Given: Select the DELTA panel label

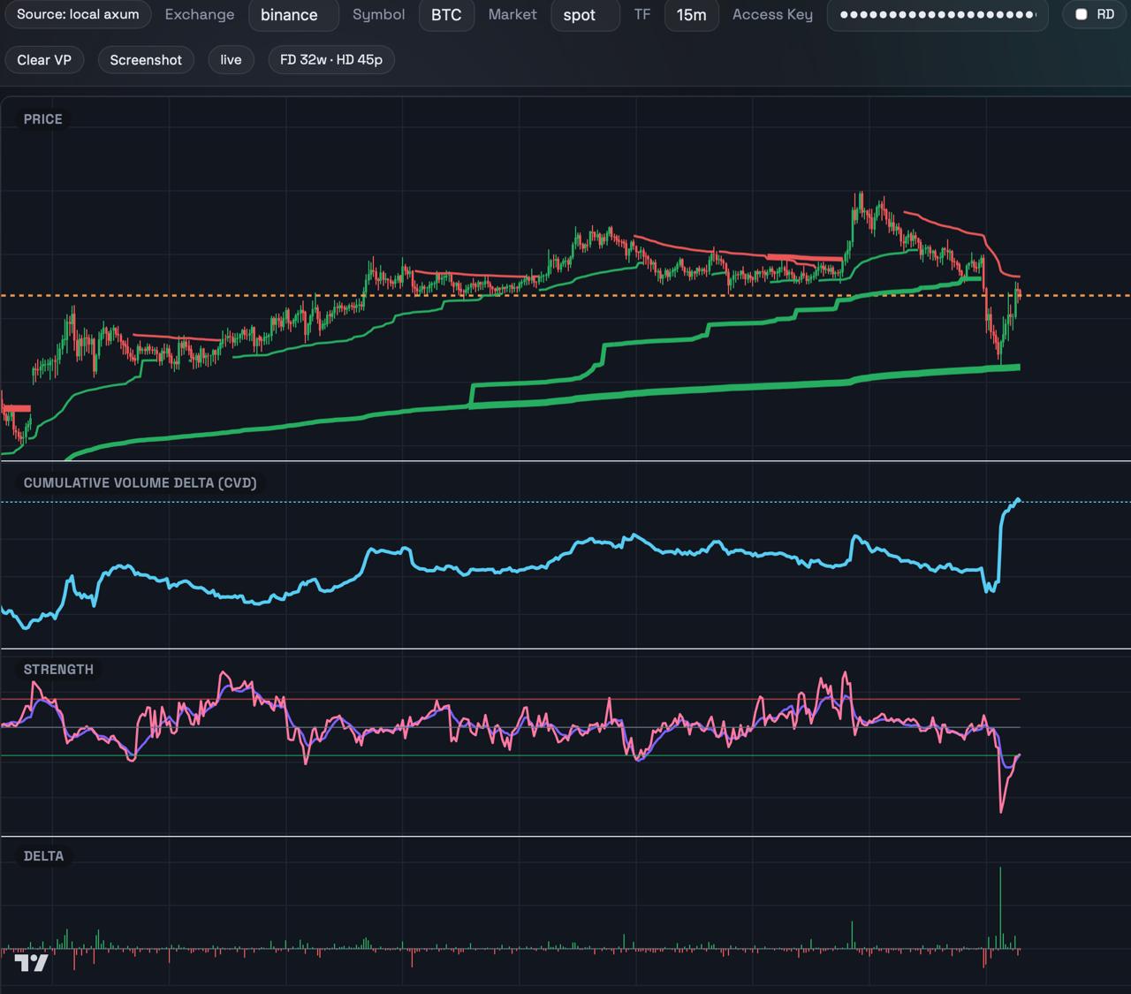Looking at the screenshot, I should pyautogui.click(x=43, y=855).
